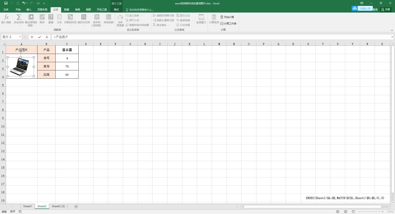The height and width of the screenshot is (214, 395).
Task: Click the macro record icon in status bar
Action: click(x=20, y=212)
